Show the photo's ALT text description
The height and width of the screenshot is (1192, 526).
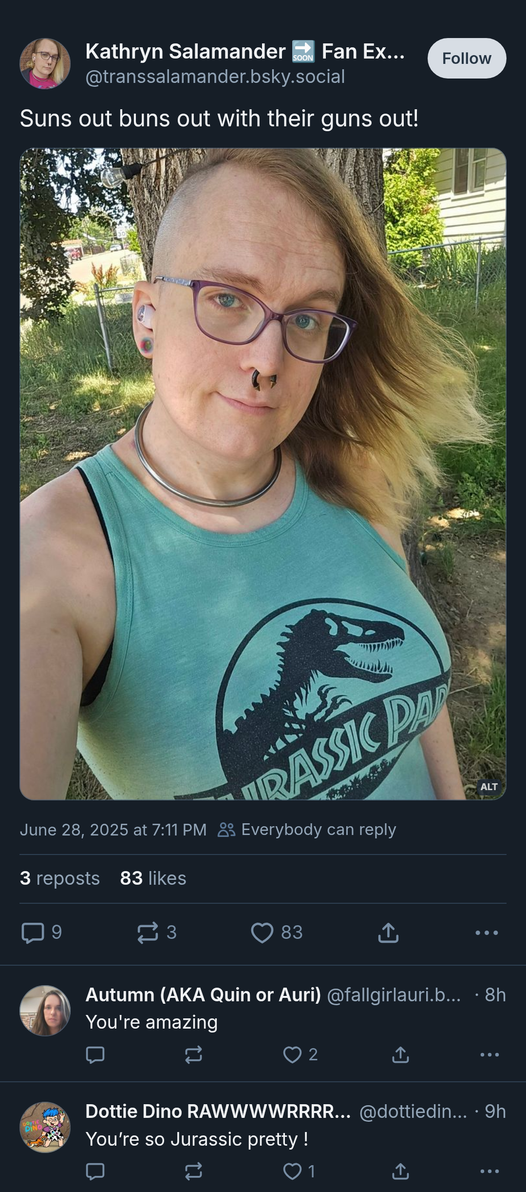tap(488, 787)
